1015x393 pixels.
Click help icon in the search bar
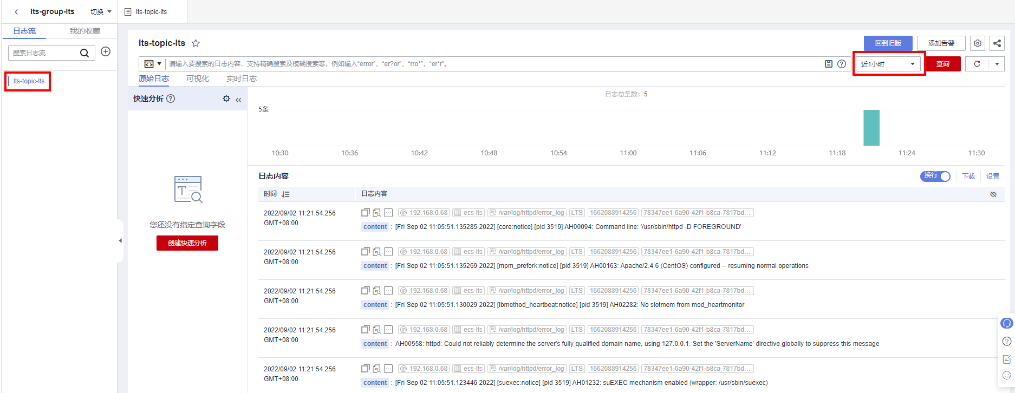(841, 64)
